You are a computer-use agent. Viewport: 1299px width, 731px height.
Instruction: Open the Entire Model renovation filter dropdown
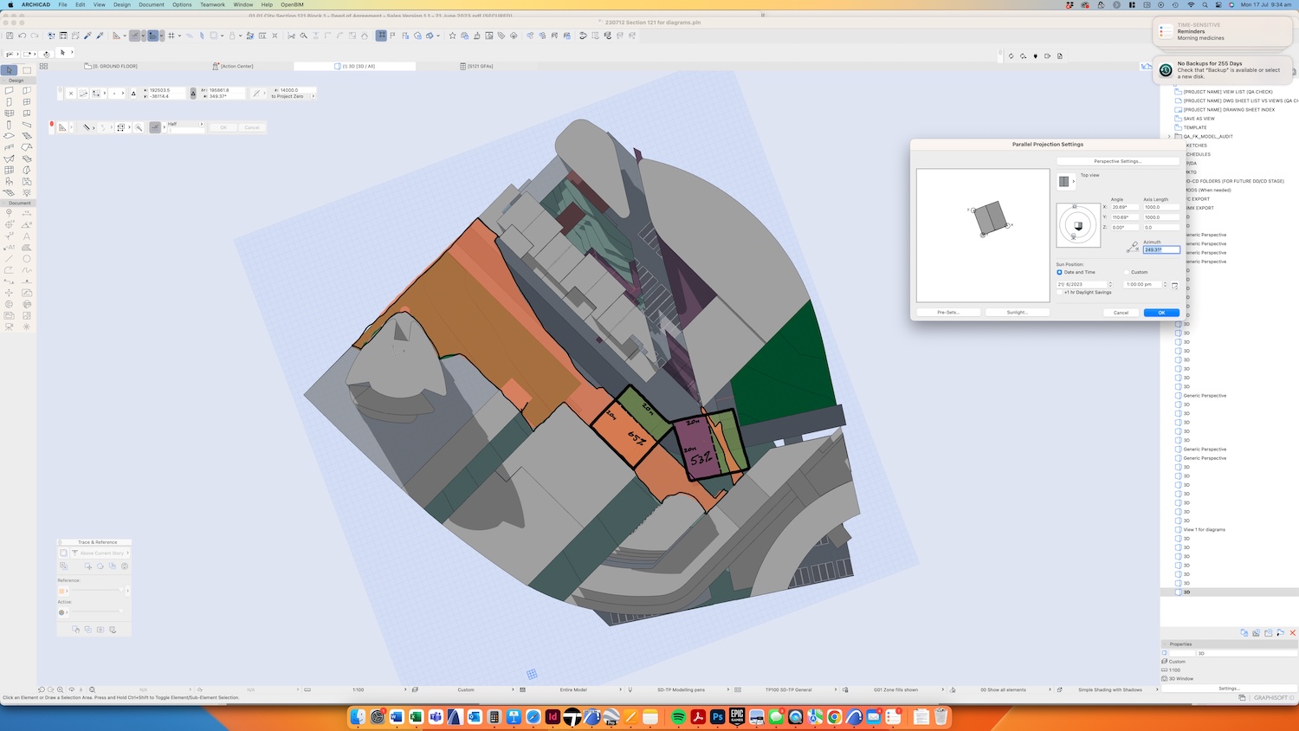(x=573, y=690)
